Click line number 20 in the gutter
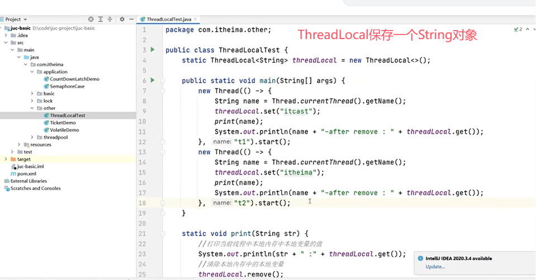Image resolution: width=536 pixels, height=280 pixels. coord(142,223)
